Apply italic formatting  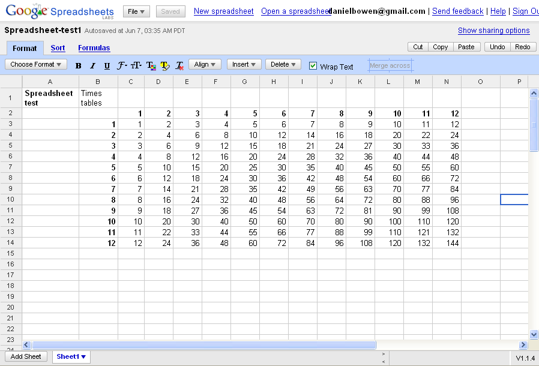coord(92,66)
